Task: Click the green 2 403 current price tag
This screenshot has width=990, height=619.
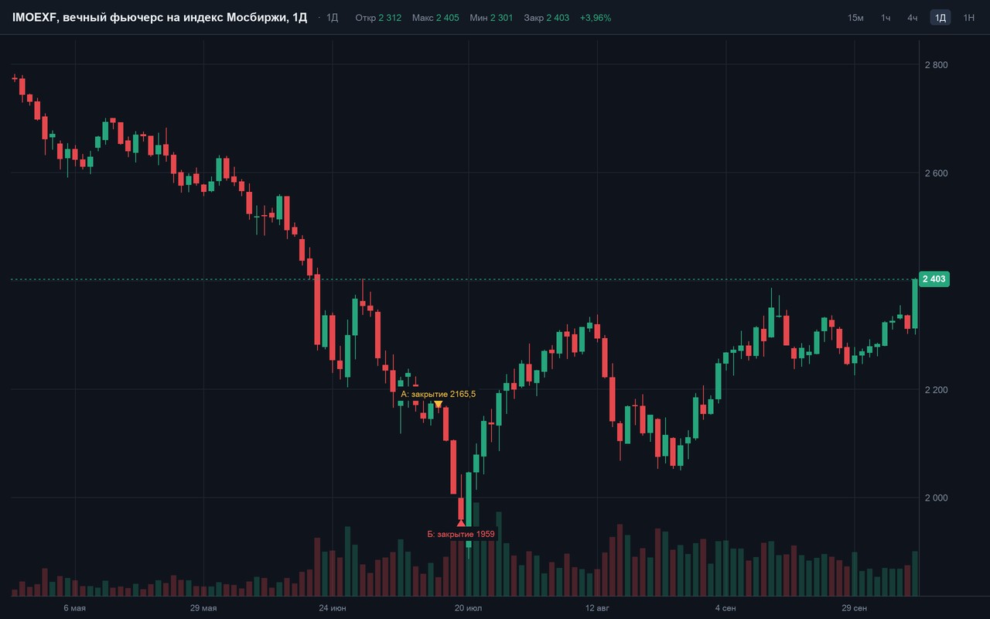Action: [x=935, y=279]
